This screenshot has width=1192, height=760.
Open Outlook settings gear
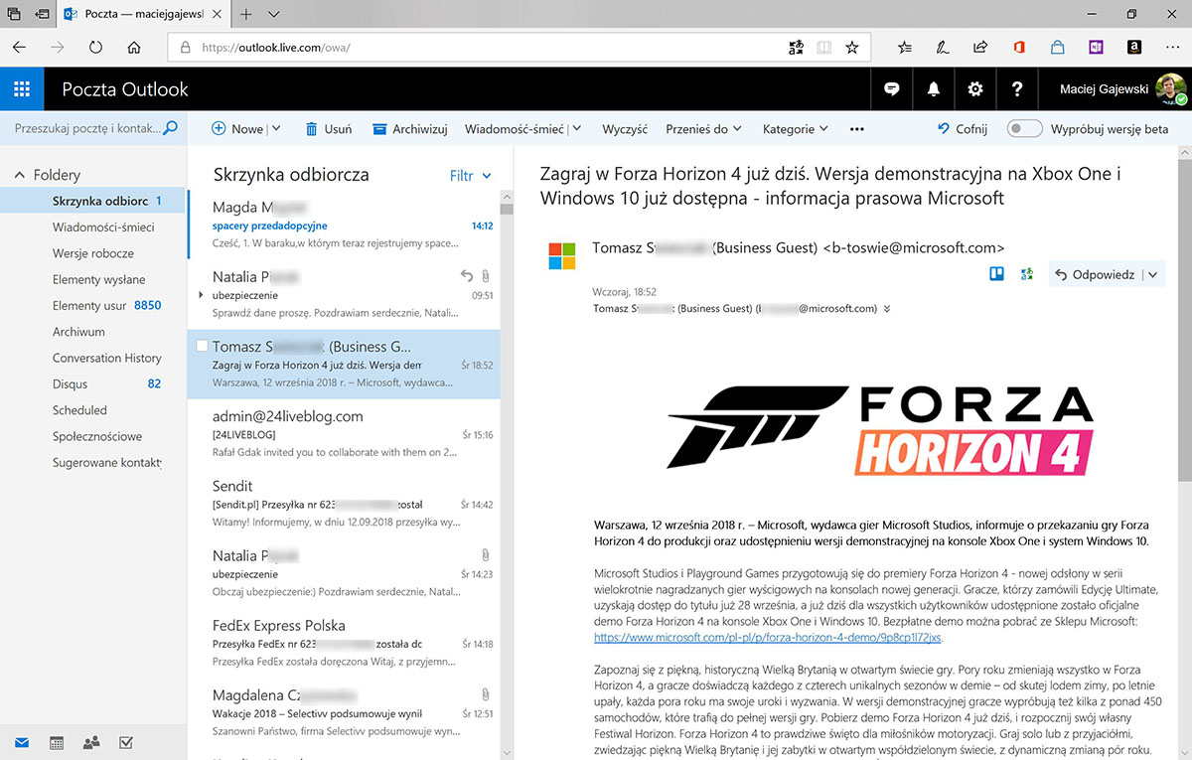pos(975,89)
